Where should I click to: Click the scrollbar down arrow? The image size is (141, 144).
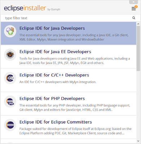pos(138,141)
